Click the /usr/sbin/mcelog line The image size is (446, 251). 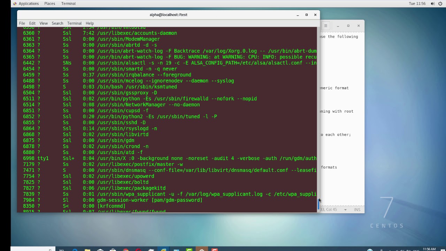(129, 81)
